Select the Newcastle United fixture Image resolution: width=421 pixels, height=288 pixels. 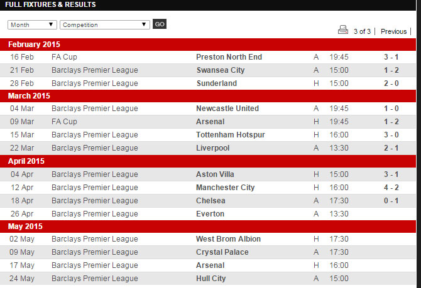click(x=227, y=109)
